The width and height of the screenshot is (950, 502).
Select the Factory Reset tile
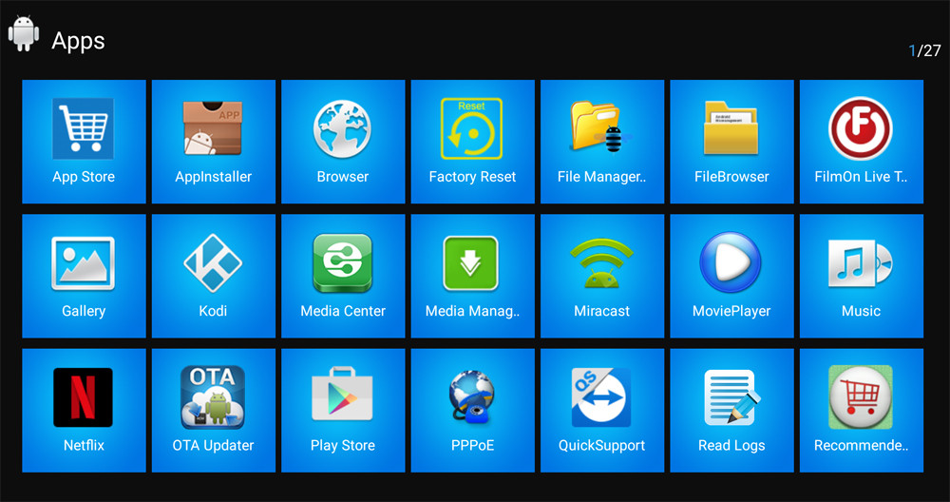(x=472, y=141)
